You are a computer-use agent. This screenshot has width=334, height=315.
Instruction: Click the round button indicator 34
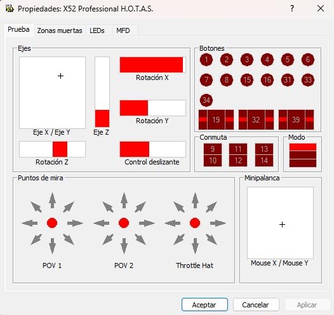pos(206,100)
